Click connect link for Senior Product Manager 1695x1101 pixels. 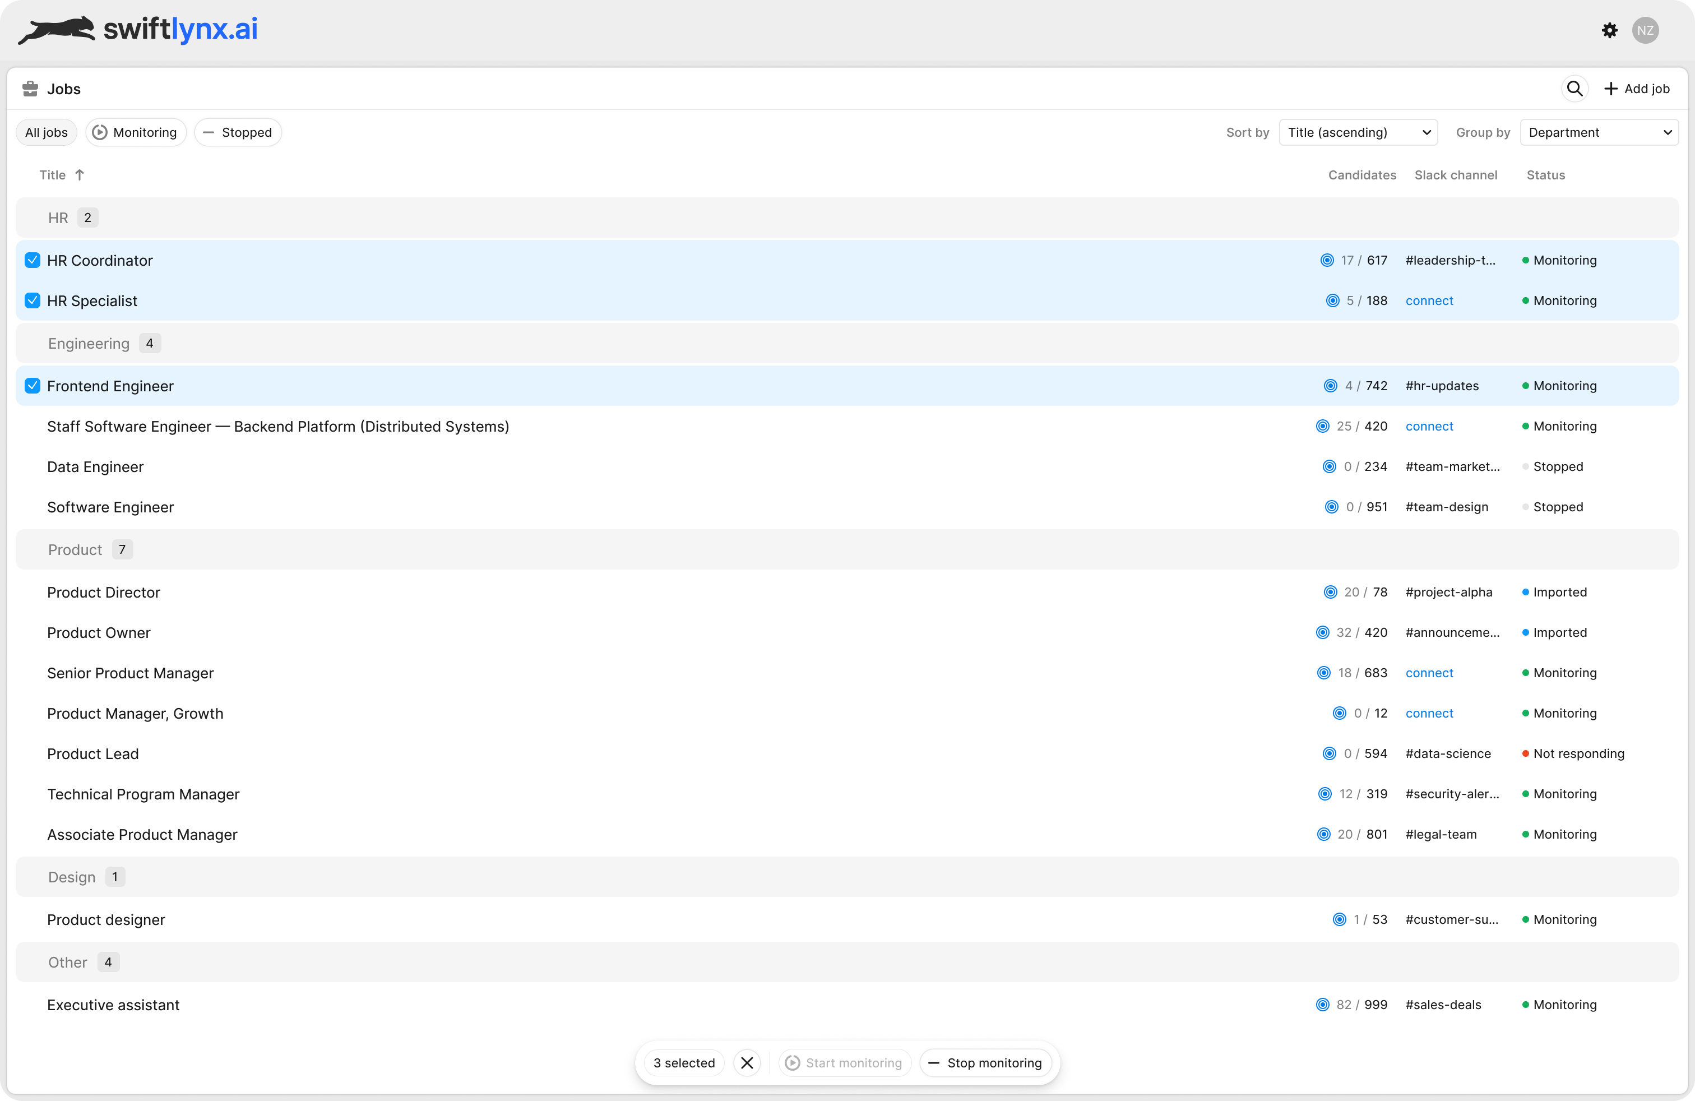click(1429, 673)
